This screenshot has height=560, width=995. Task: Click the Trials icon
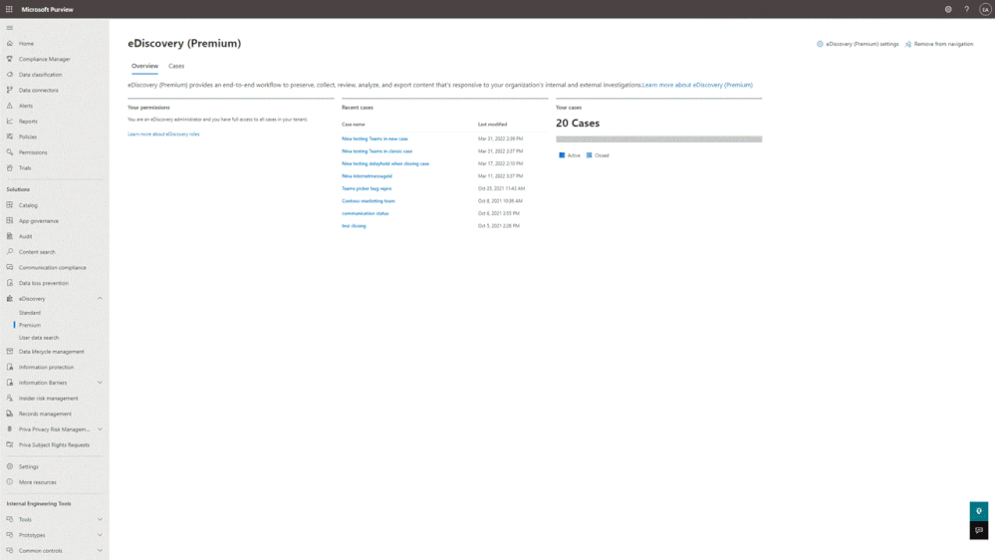coord(10,168)
